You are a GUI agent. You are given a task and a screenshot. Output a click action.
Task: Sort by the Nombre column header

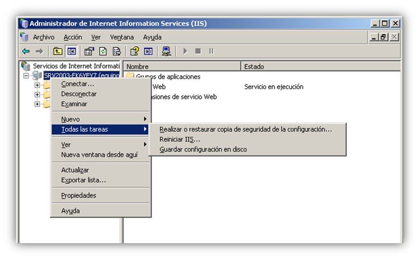(182, 66)
